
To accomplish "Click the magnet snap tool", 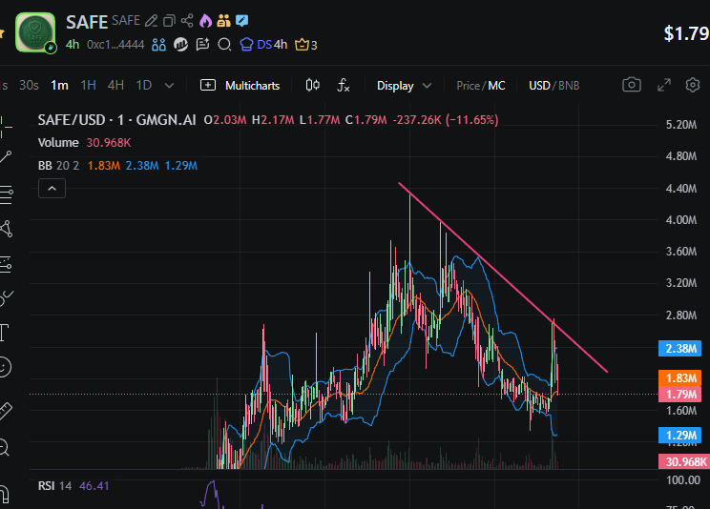I will point(5,492).
